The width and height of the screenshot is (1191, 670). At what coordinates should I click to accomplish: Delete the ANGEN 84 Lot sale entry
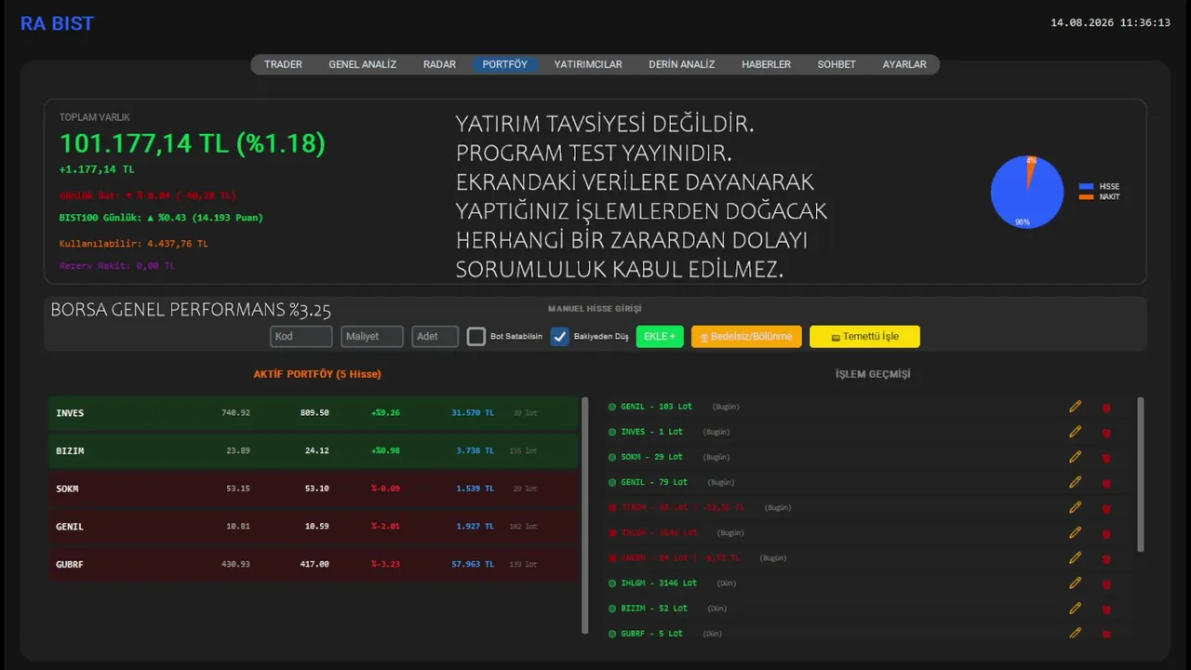[1106, 558]
